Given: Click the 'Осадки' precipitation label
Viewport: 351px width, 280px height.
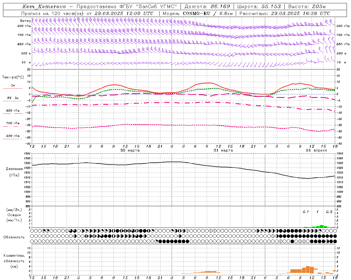Looking at the screenshot, I should click(14, 215).
